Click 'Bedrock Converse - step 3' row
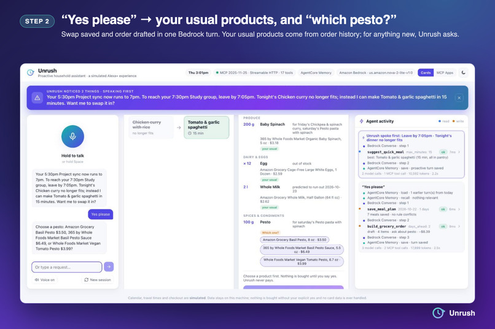495x329 pixels. click(x=388, y=237)
